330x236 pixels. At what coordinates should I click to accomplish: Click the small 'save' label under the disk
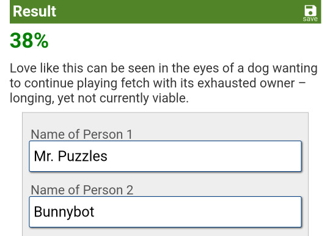[x=310, y=19]
